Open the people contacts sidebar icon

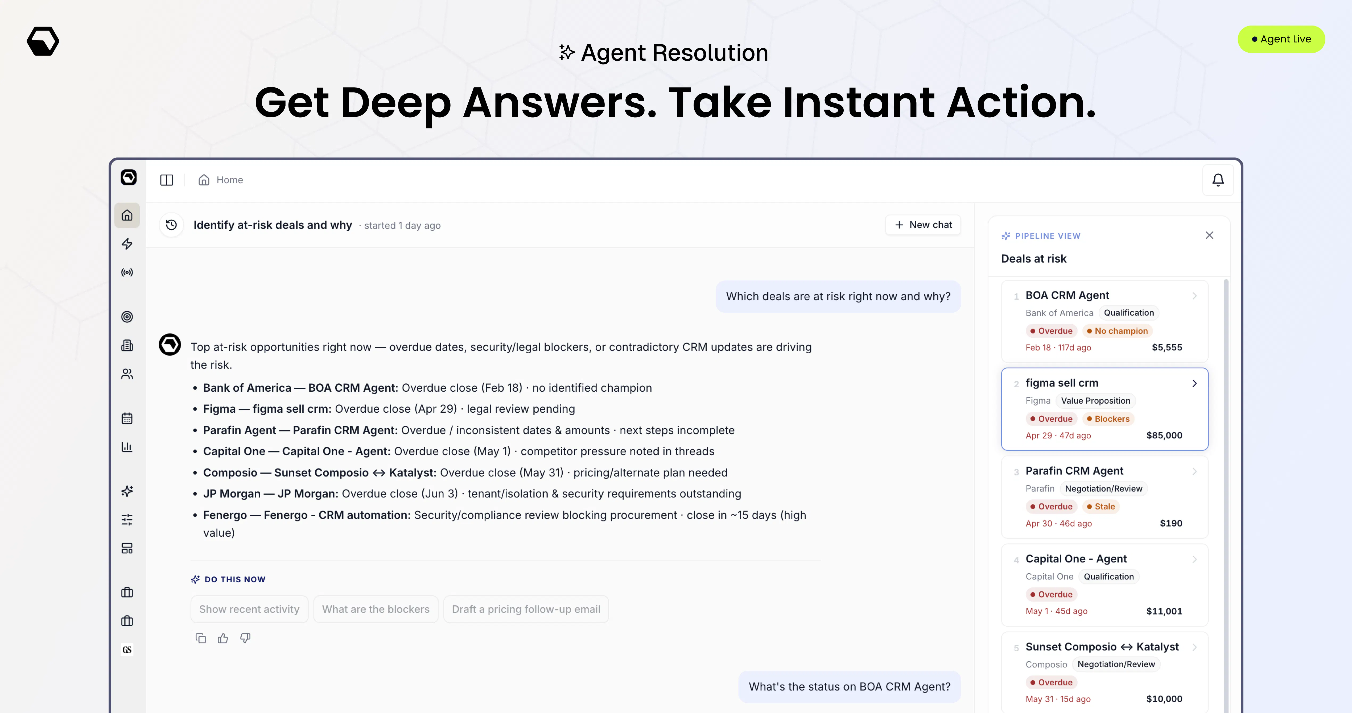pyautogui.click(x=127, y=374)
